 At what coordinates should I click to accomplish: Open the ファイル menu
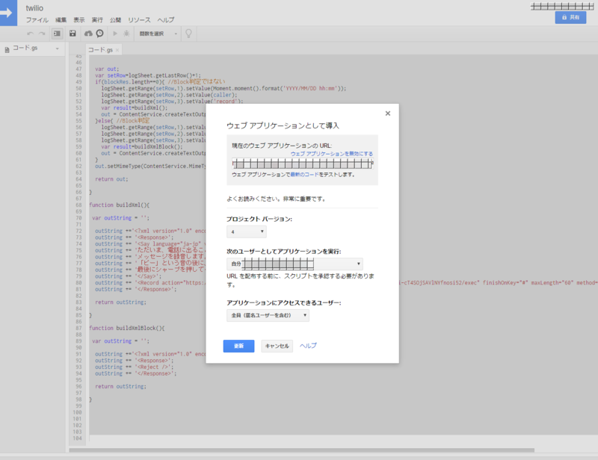37,20
